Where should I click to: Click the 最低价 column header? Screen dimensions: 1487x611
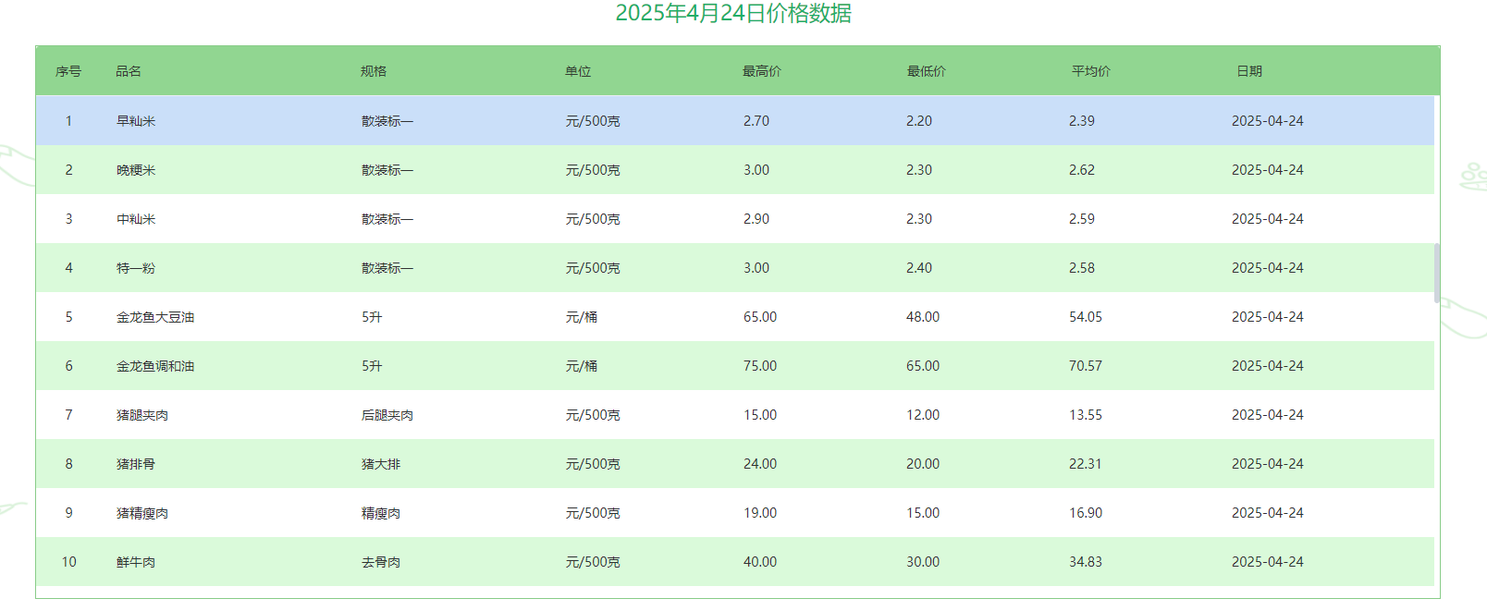click(x=926, y=71)
